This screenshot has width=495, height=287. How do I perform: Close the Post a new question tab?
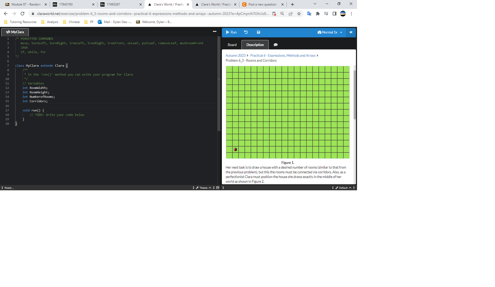283,4
